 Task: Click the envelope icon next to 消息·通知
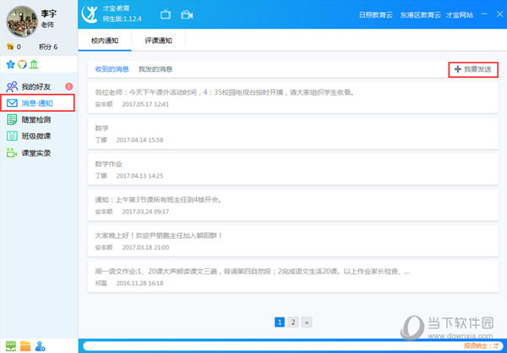click(x=12, y=103)
